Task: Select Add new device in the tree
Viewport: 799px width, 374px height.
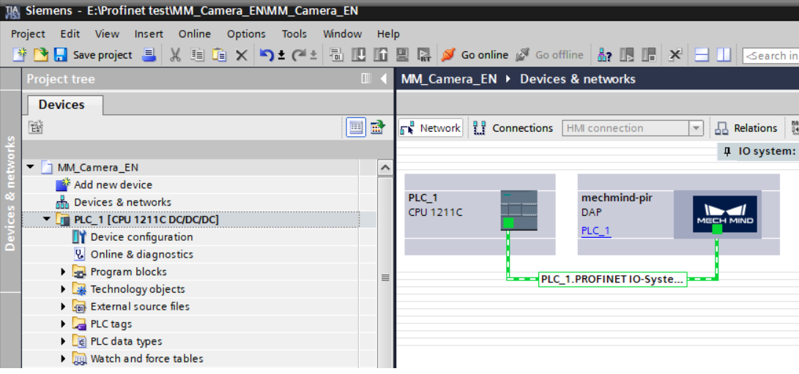Action: point(113,184)
